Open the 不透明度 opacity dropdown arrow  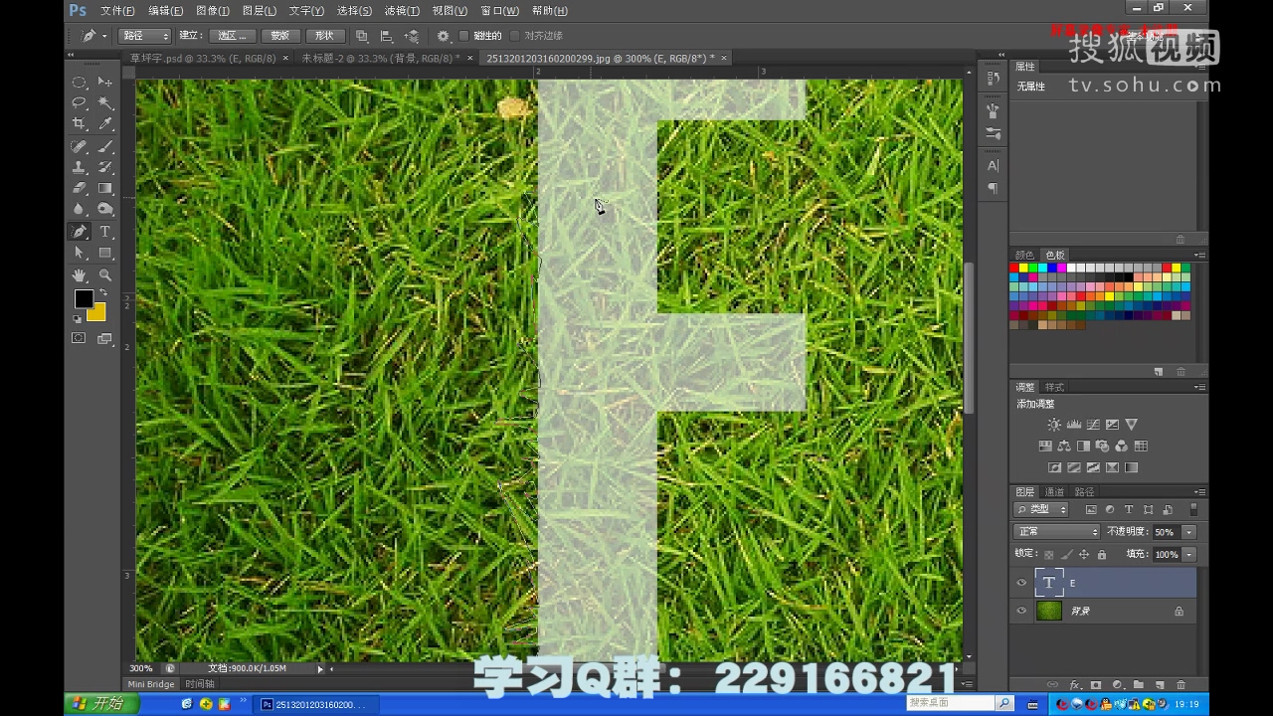click(x=1189, y=530)
